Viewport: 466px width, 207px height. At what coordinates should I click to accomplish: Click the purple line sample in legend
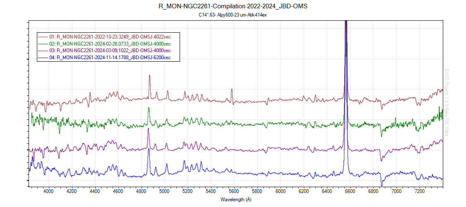pyautogui.click(x=43, y=51)
